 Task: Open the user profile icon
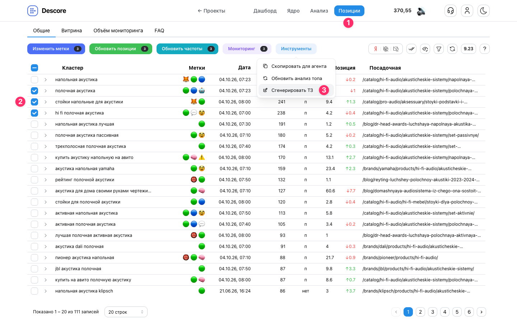tap(467, 11)
